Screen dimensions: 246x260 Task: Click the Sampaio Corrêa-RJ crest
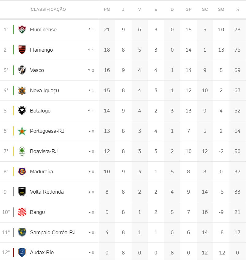tap(22, 232)
